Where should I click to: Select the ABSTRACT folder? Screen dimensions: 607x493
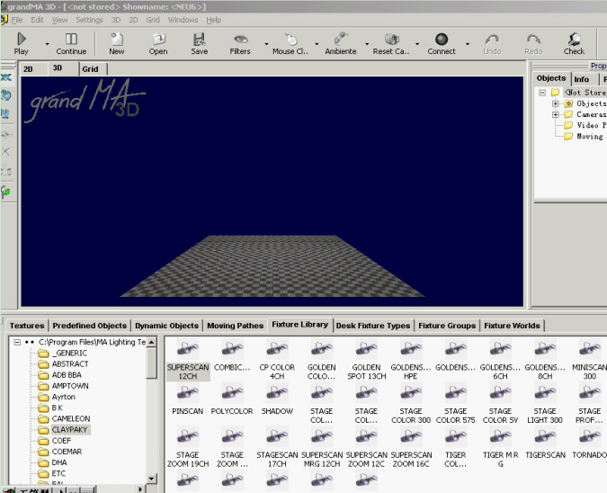coord(70,364)
